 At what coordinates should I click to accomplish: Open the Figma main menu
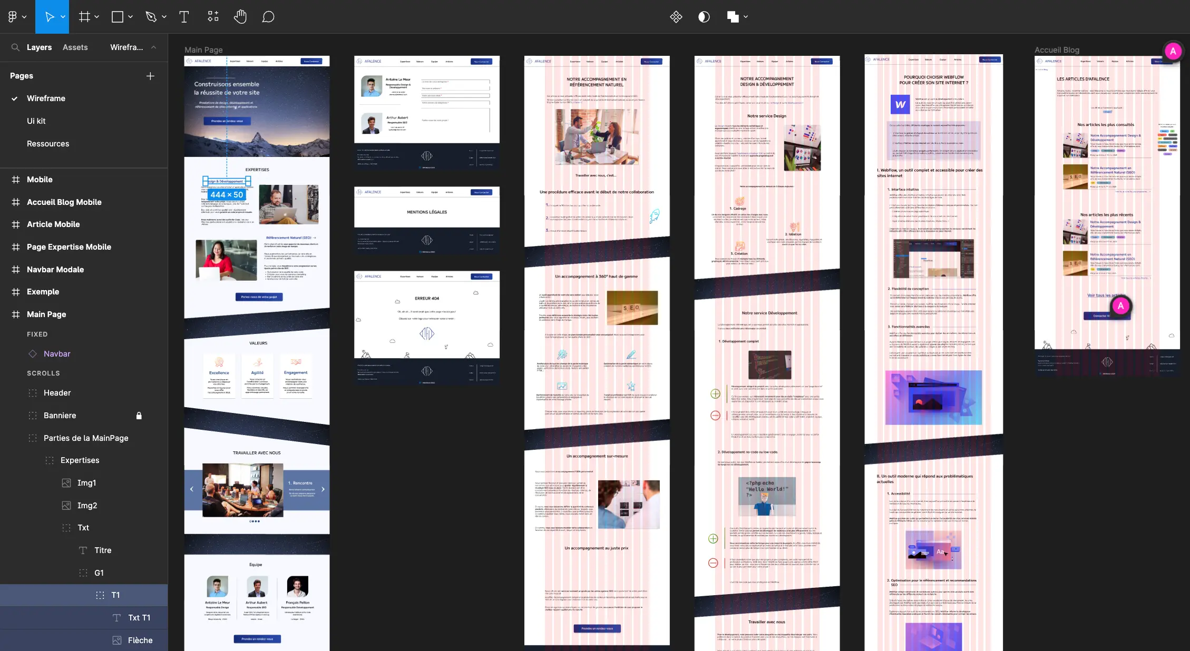pos(13,17)
